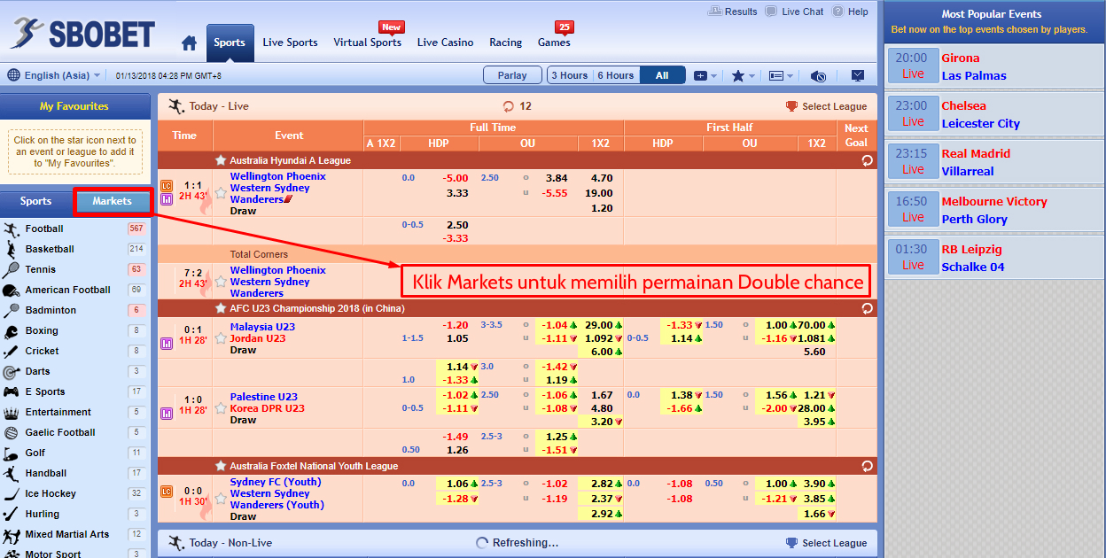Open Girona vs Las Palmas popular event
Viewport: 1106px width, 558px height.
click(995, 66)
